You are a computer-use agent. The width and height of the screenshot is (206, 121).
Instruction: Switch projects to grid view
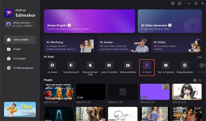(x=195, y=80)
